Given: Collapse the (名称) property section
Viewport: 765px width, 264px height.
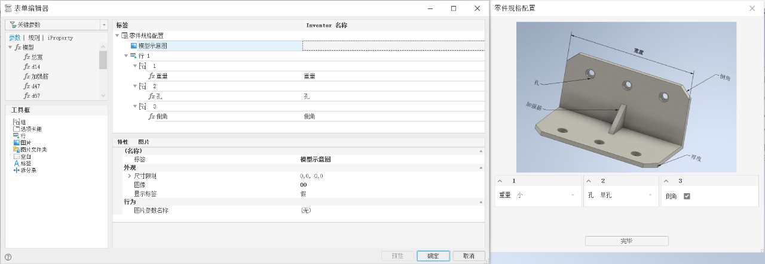Looking at the screenshot, I should point(481,151).
